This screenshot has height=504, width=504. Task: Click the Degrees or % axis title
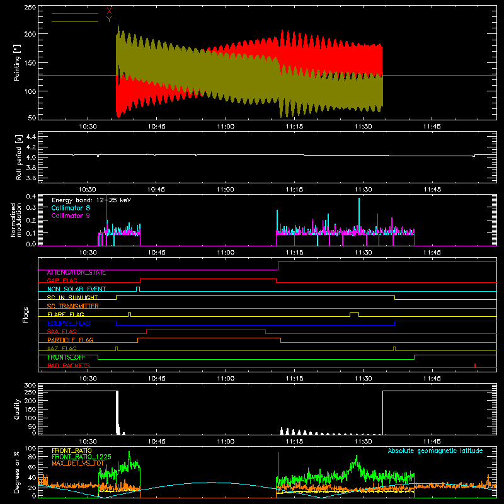tap(17, 472)
